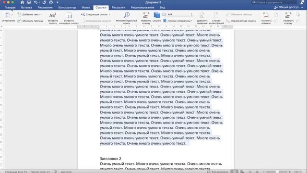Image resolution: width=307 pixels, height=173 pixels.
Task: Open the Customize Quick Access Toolbar menu
Action: [x=58, y=2]
